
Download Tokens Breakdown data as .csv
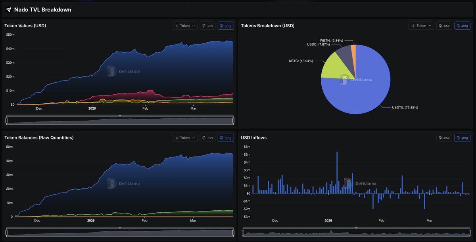(x=444, y=26)
